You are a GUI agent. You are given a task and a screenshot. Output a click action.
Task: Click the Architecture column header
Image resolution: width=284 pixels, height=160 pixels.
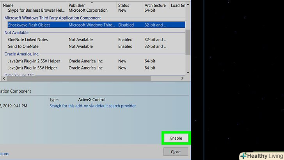[155, 5]
